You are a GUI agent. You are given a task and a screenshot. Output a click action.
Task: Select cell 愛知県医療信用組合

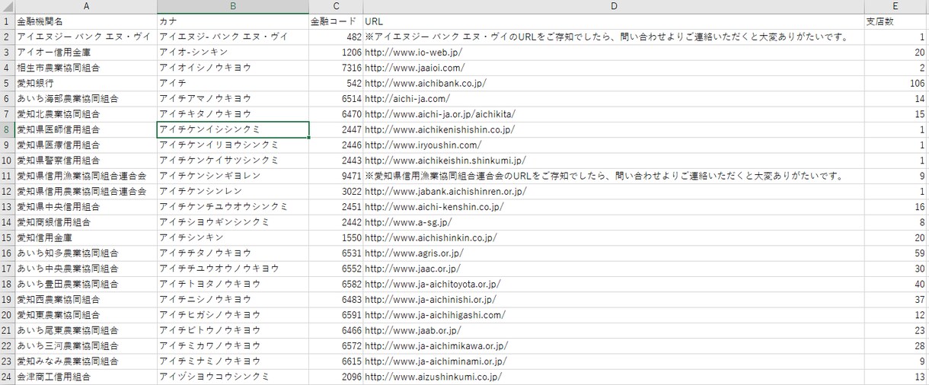[x=86, y=145]
